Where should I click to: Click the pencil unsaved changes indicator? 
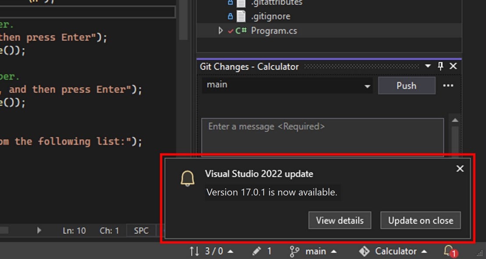pos(257,251)
